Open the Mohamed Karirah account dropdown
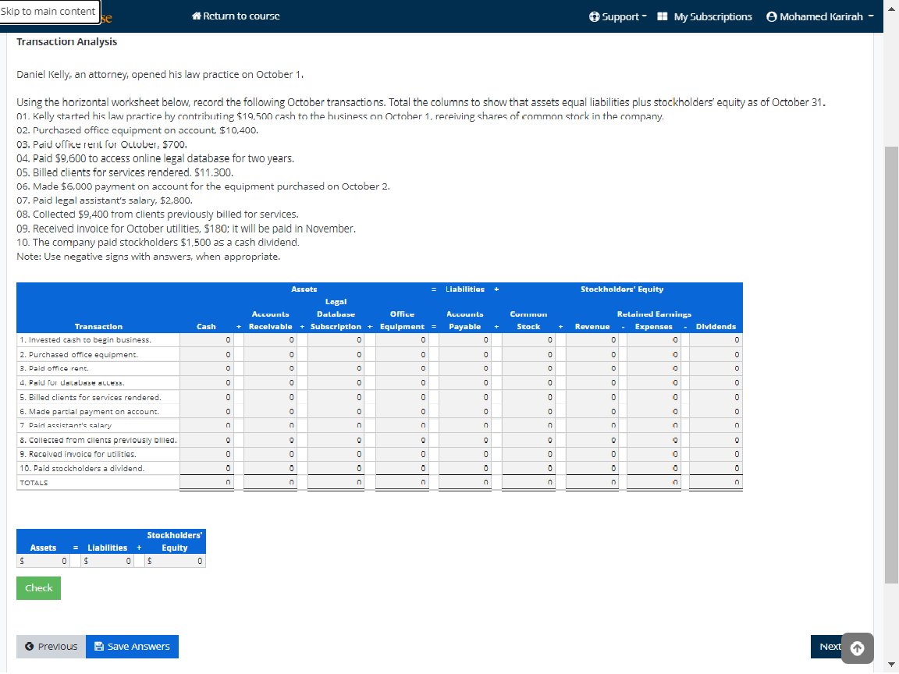 (819, 15)
